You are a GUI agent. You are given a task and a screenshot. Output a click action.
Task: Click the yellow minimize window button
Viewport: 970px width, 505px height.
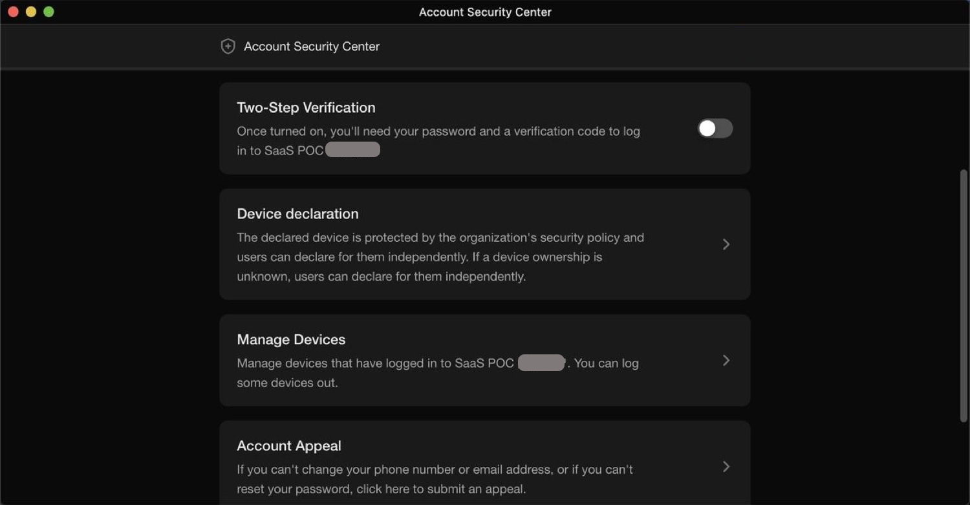(30, 11)
